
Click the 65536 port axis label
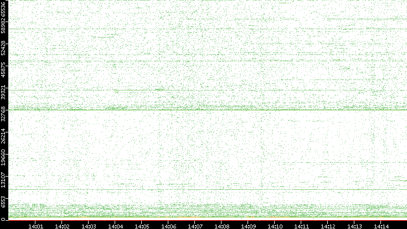[3, 9]
